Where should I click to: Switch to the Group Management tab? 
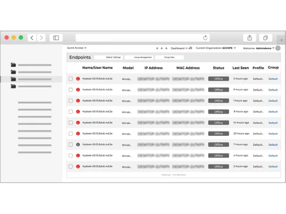coord(139,57)
